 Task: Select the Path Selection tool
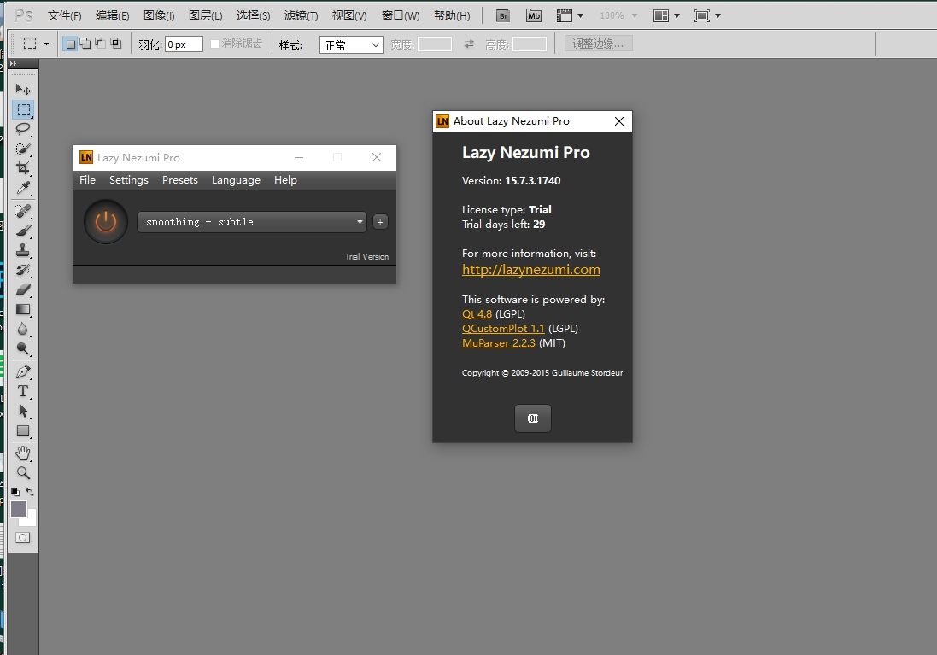23,411
